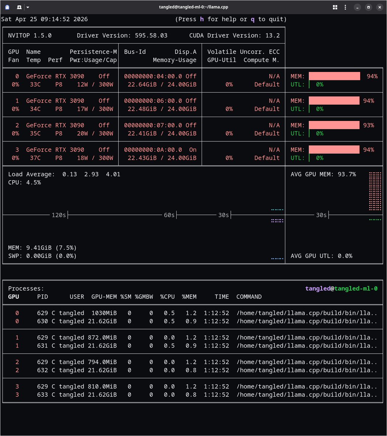
Task: Click memory usage 22.64GiB / 24.00GiB
Action: pyautogui.click(x=162, y=85)
